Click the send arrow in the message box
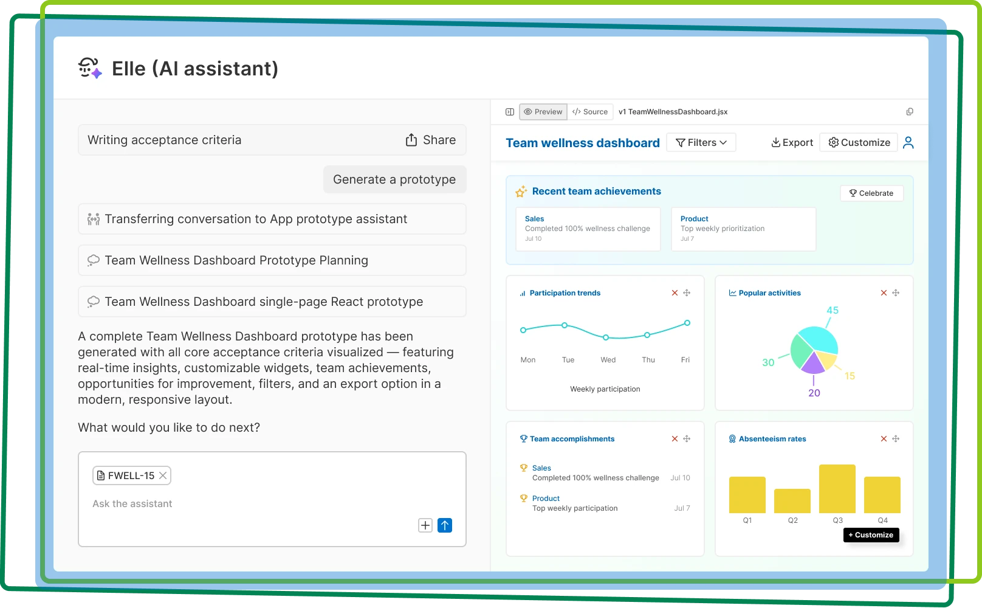982x608 pixels. pyautogui.click(x=445, y=525)
